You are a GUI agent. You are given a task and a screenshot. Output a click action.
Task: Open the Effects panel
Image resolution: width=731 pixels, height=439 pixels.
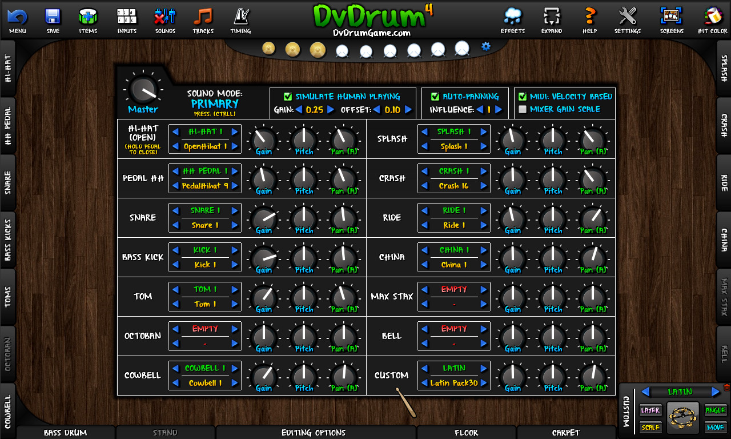(512, 16)
